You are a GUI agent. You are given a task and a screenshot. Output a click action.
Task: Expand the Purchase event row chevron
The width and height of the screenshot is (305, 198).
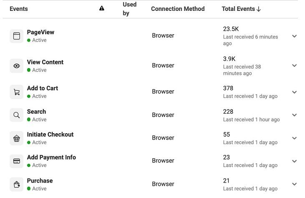(294, 184)
